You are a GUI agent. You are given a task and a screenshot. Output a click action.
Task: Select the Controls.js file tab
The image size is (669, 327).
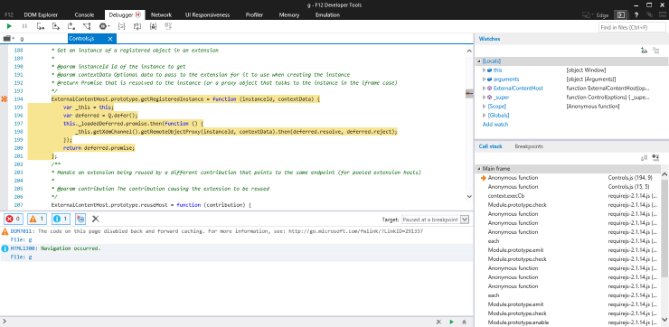click(91, 39)
